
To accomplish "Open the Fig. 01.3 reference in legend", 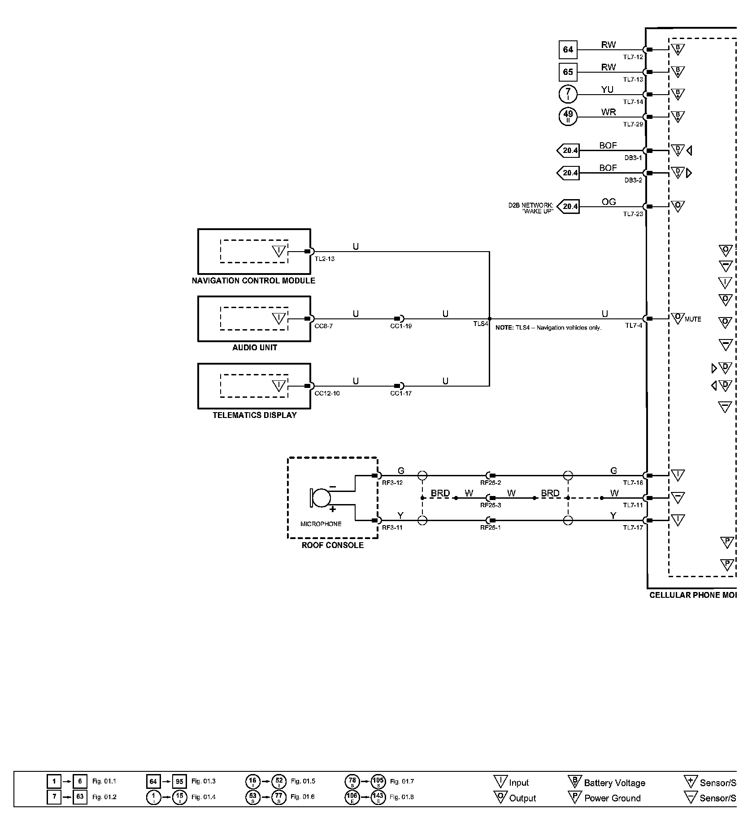I will click(x=204, y=781).
